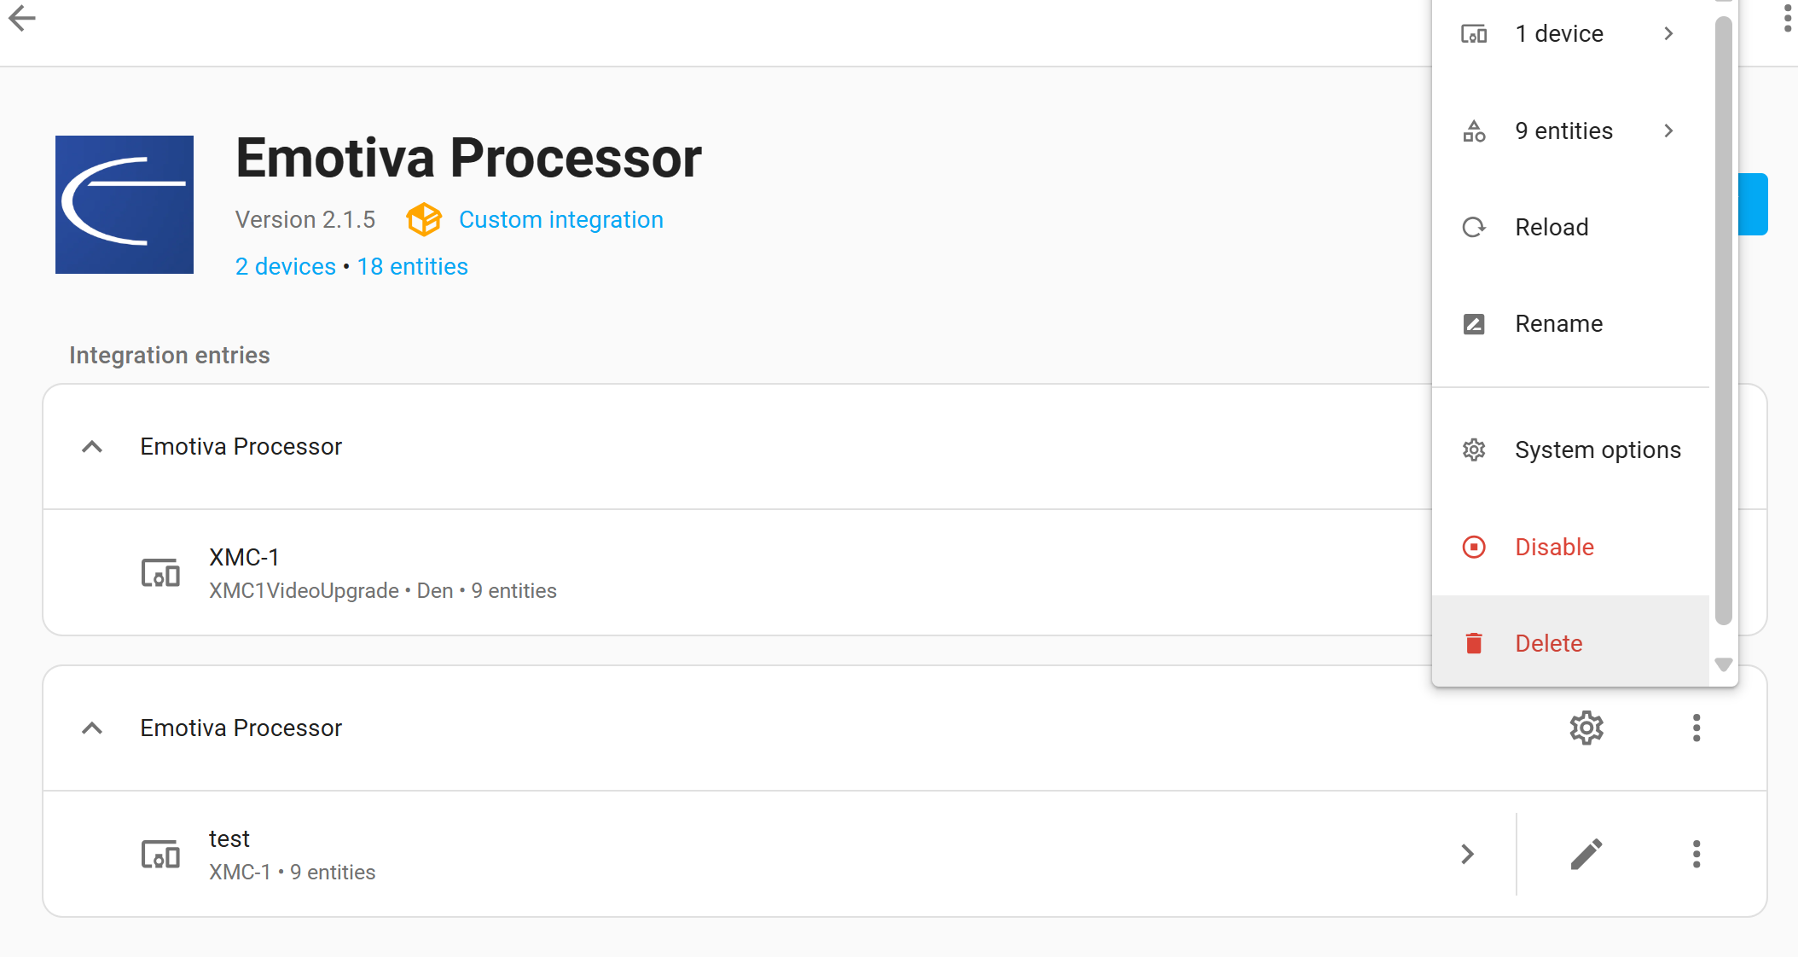Open System options menu item
The height and width of the screenshot is (957, 1798).
pos(1598,450)
